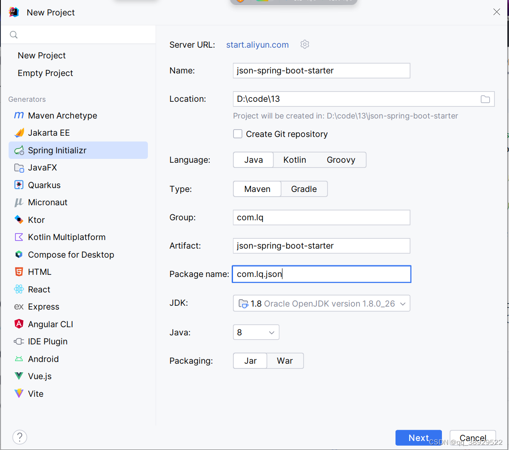Switch language to Kotlin

pos(294,160)
